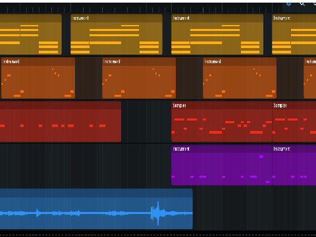Select the third orange Instrument clip
316x237 pixels.
tap(240, 78)
